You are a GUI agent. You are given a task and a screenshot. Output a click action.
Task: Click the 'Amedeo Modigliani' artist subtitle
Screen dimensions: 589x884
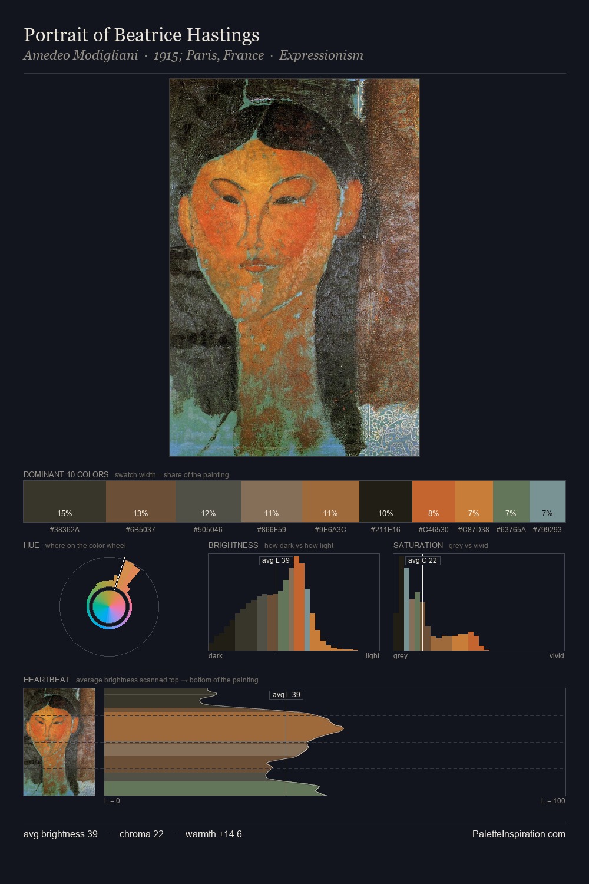[x=81, y=55]
